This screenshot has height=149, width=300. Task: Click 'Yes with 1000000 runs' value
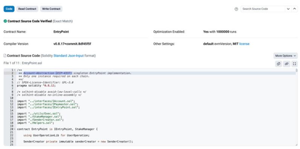click(220, 32)
